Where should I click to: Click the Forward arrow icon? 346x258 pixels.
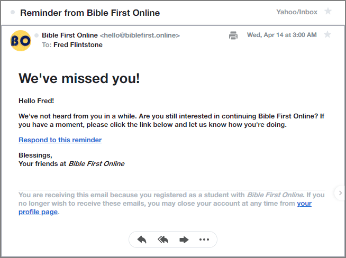coord(184,239)
